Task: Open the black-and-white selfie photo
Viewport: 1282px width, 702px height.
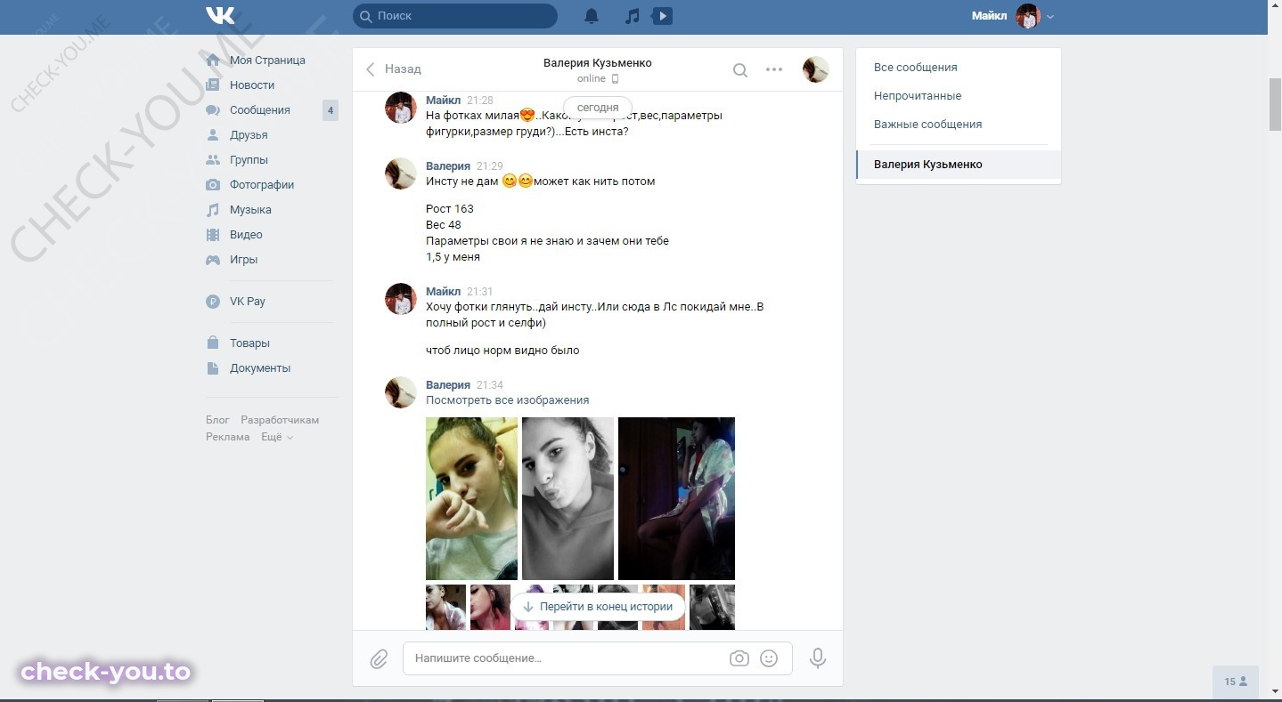Action: (x=568, y=498)
